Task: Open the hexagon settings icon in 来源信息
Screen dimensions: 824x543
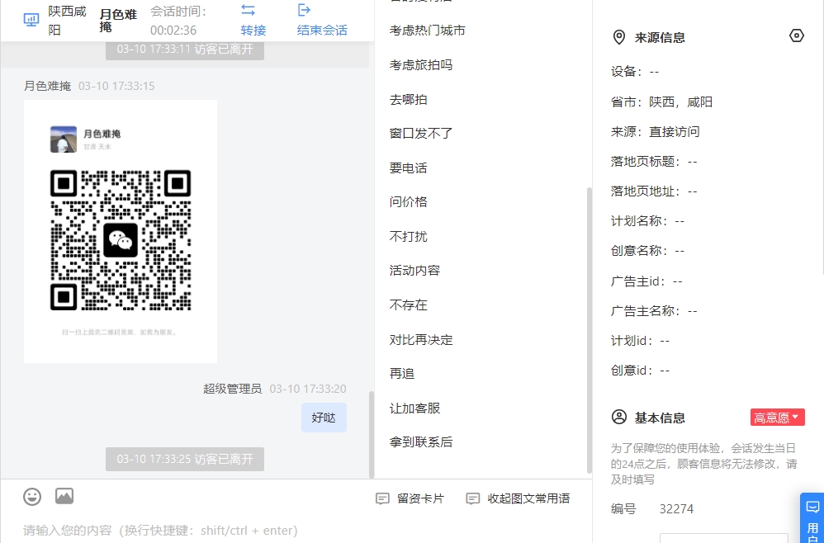Action: point(797,35)
